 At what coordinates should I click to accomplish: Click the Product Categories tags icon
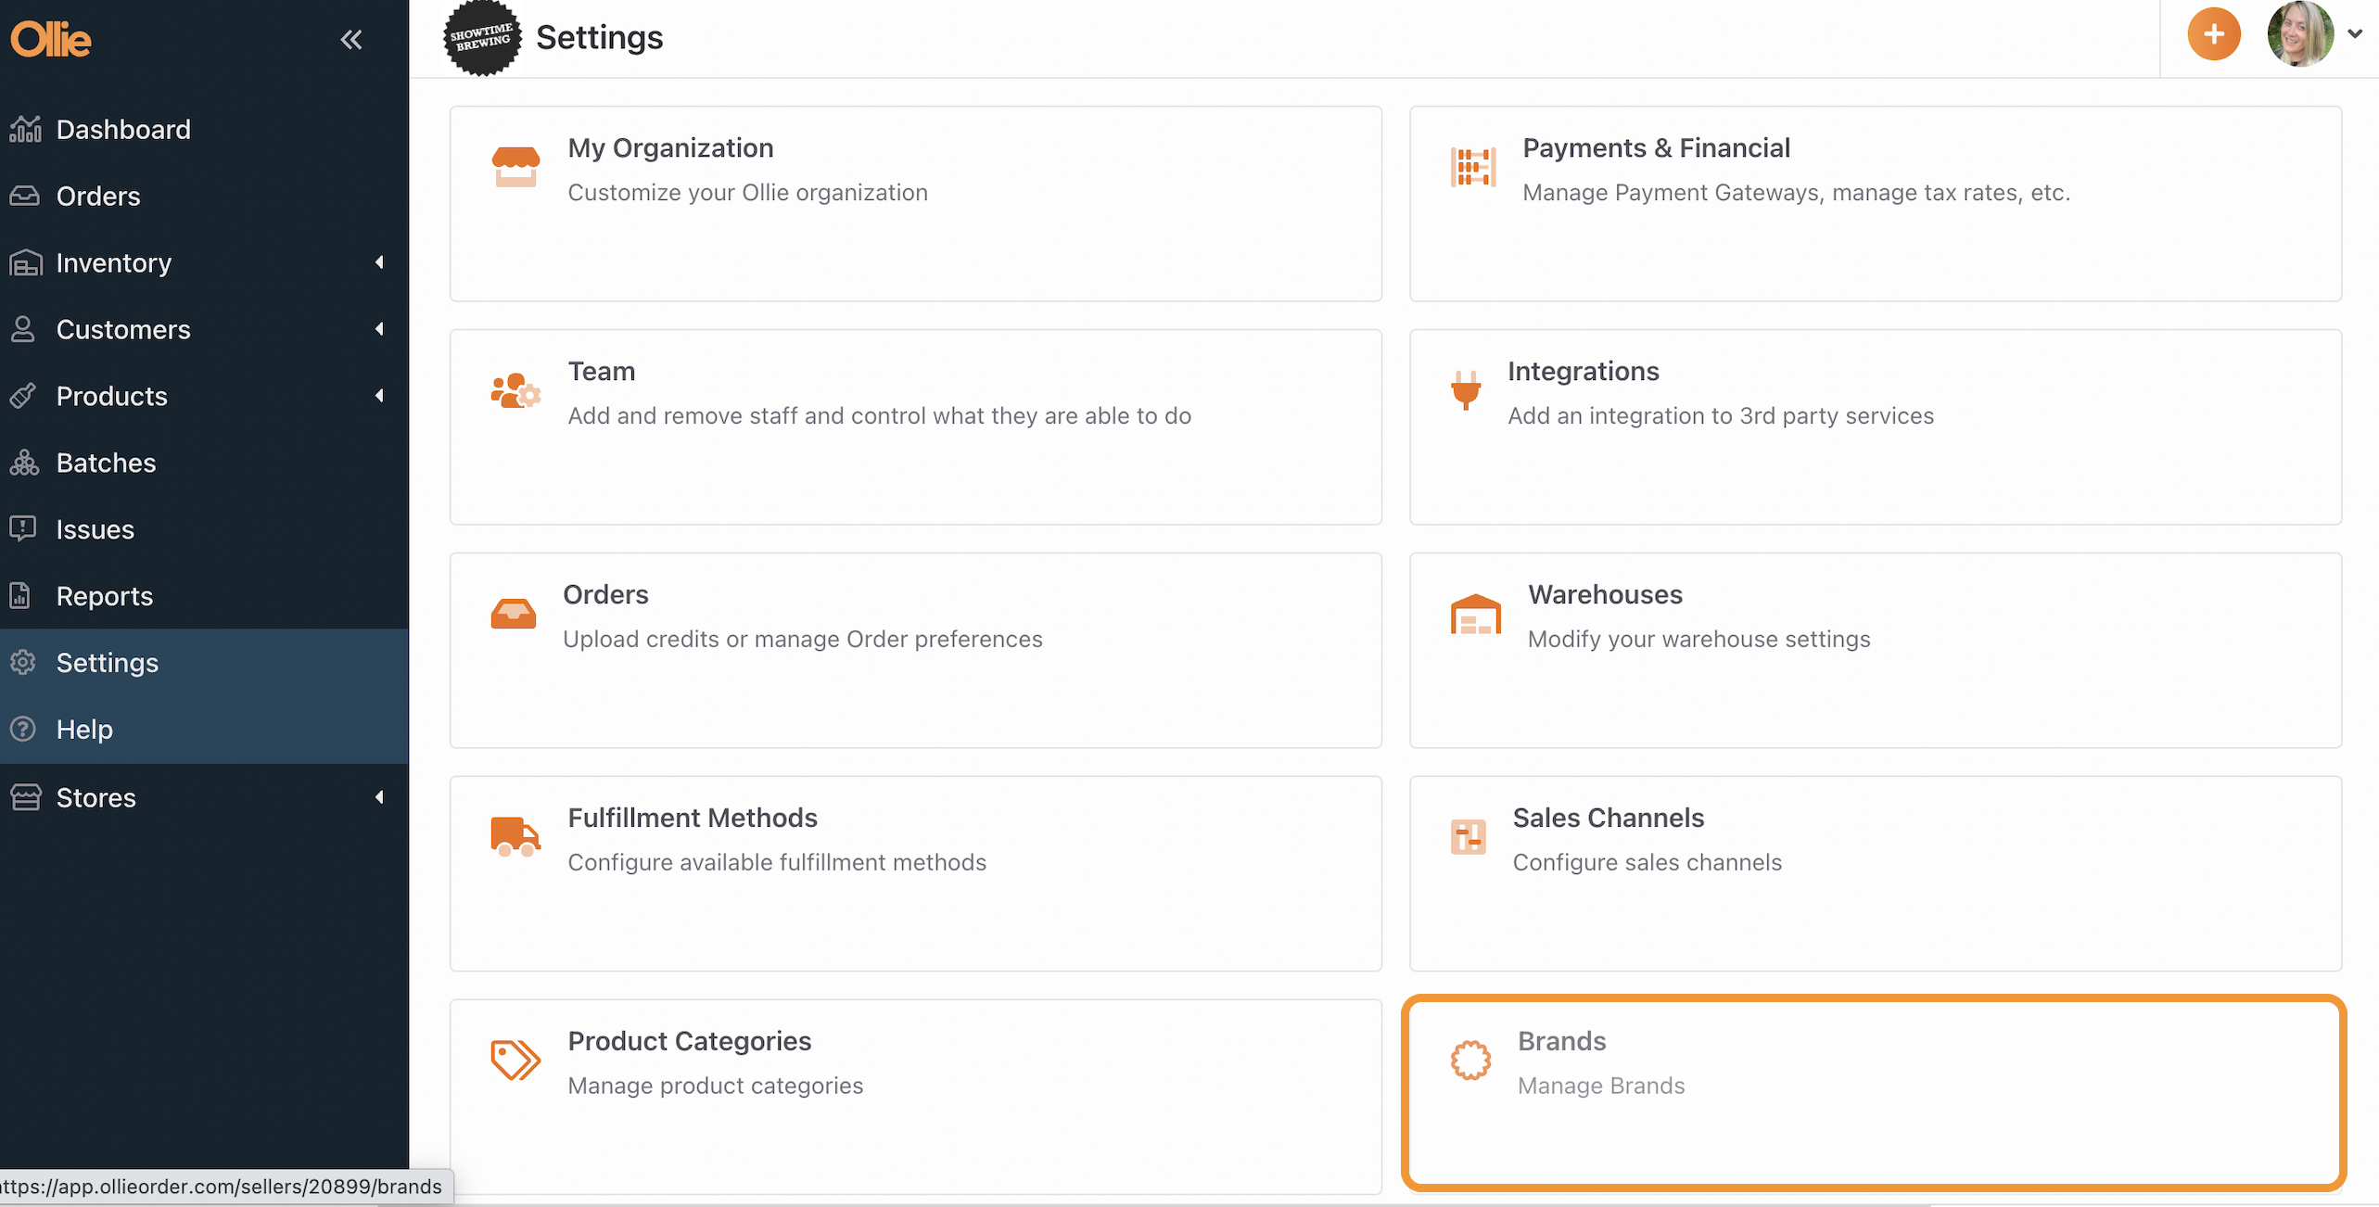[x=515, y=1060]
